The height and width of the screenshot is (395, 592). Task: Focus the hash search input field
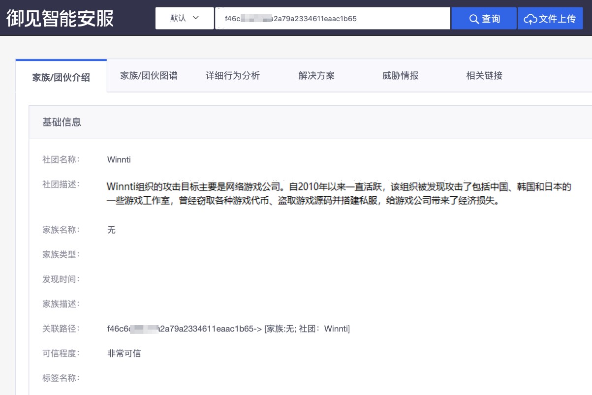click(x=332, y=19)
